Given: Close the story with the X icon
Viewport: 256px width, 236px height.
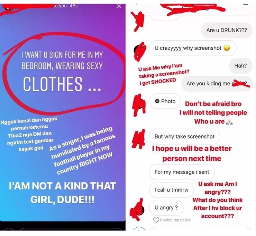Looking at the screenshot, I should pyautogui.click(x=119, y=6).
